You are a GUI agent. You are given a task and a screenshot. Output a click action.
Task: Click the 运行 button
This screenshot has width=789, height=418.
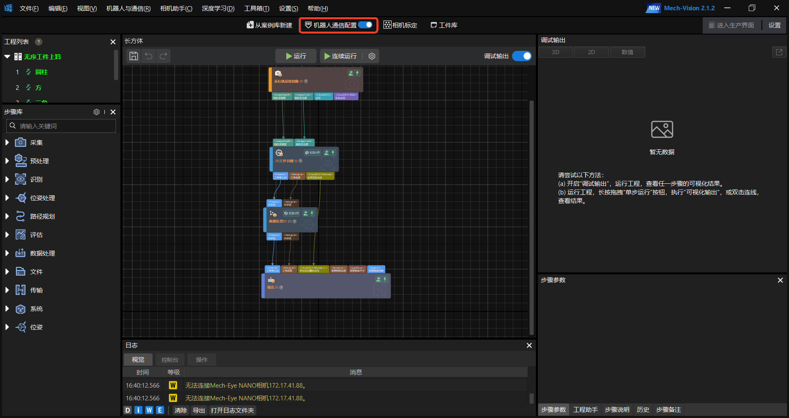(296, 56)
